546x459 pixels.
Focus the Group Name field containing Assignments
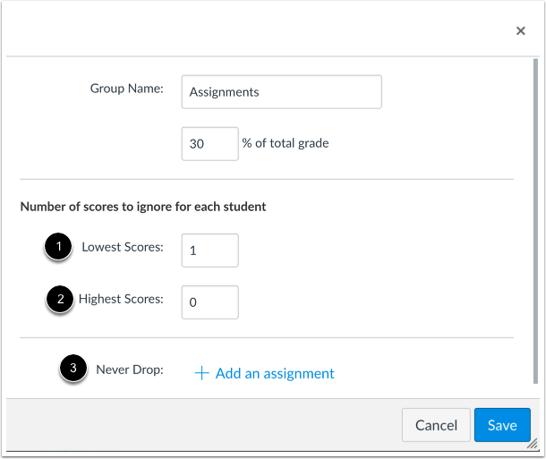click(x=281, y=91)
